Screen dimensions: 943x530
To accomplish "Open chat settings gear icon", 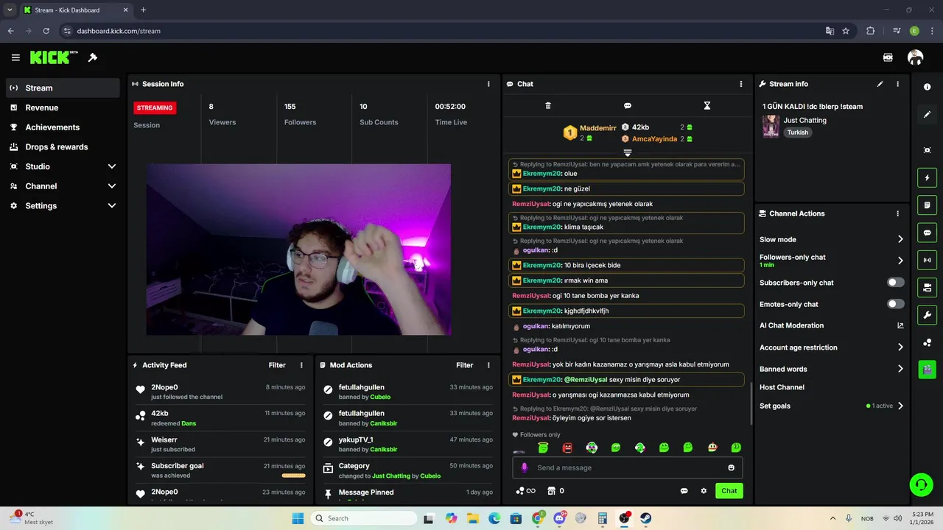I will 704,491.
